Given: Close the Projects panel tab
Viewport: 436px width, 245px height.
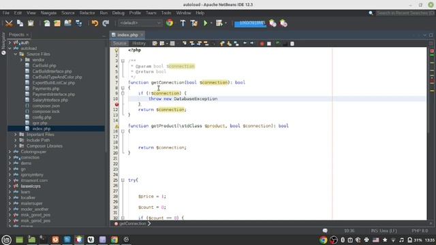Looking at the screenshot, I should pyautogui.click(x=27, y=35).
